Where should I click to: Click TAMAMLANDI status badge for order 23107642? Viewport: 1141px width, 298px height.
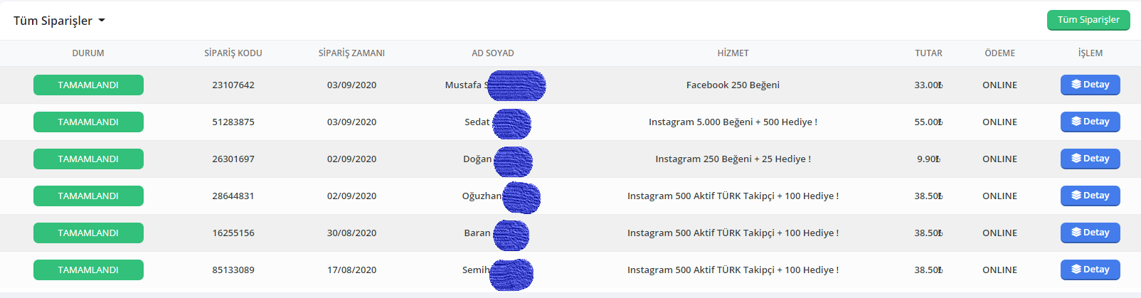(x=88, y=85)
